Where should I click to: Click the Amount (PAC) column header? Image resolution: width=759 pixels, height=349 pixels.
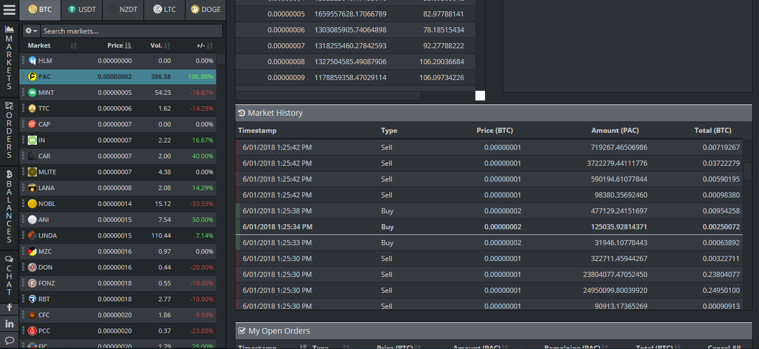click(615, 131)
